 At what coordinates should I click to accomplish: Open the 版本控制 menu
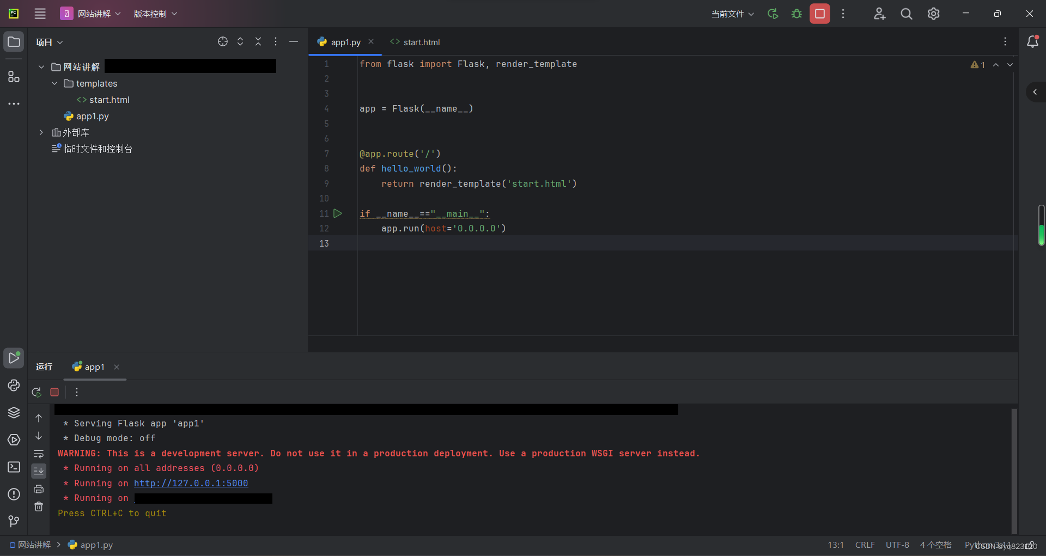(x=155, y=14)
